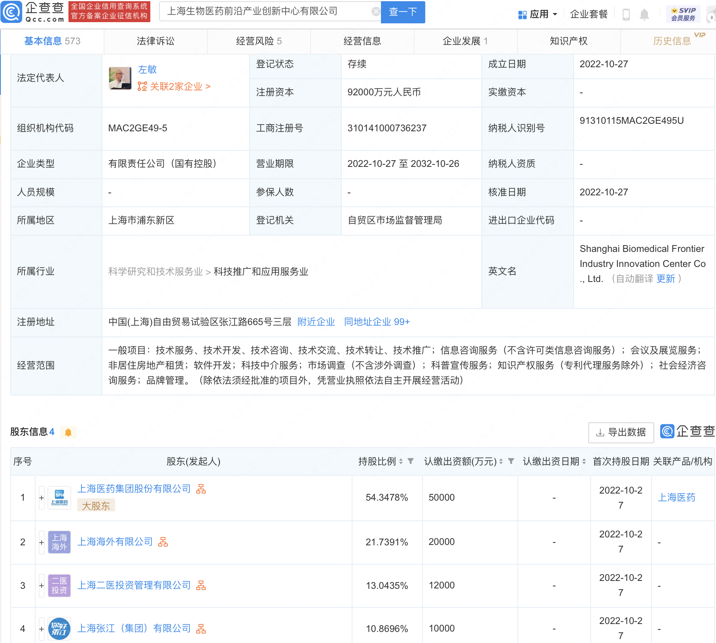The image size is (716, 643).
Task: Open equity chart icon for 上海医药集团股份有限公司
Action: [x=201, y=489]
